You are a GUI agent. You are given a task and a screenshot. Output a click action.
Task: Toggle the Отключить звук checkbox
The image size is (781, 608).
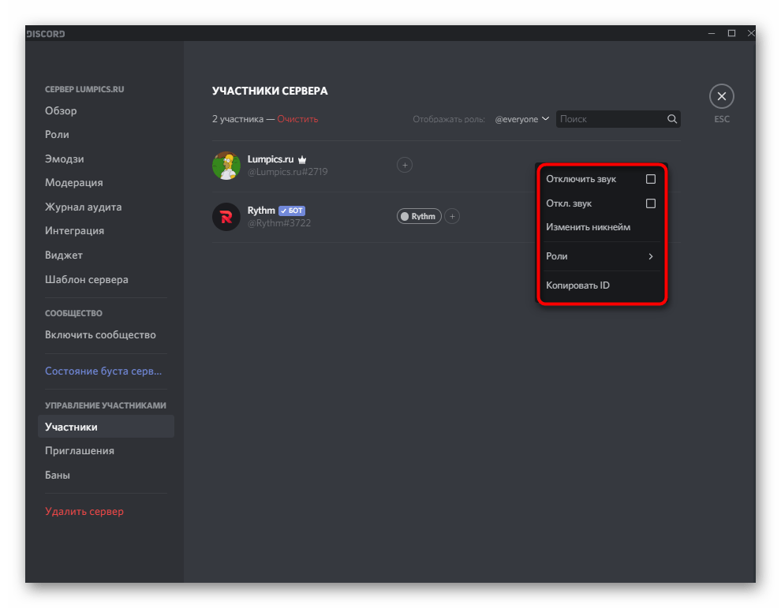tap(651, 179)
